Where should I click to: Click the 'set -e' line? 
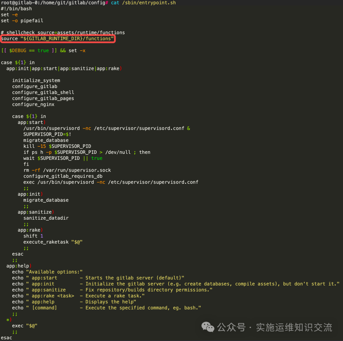pyautogui.click(x=10, y=15)
